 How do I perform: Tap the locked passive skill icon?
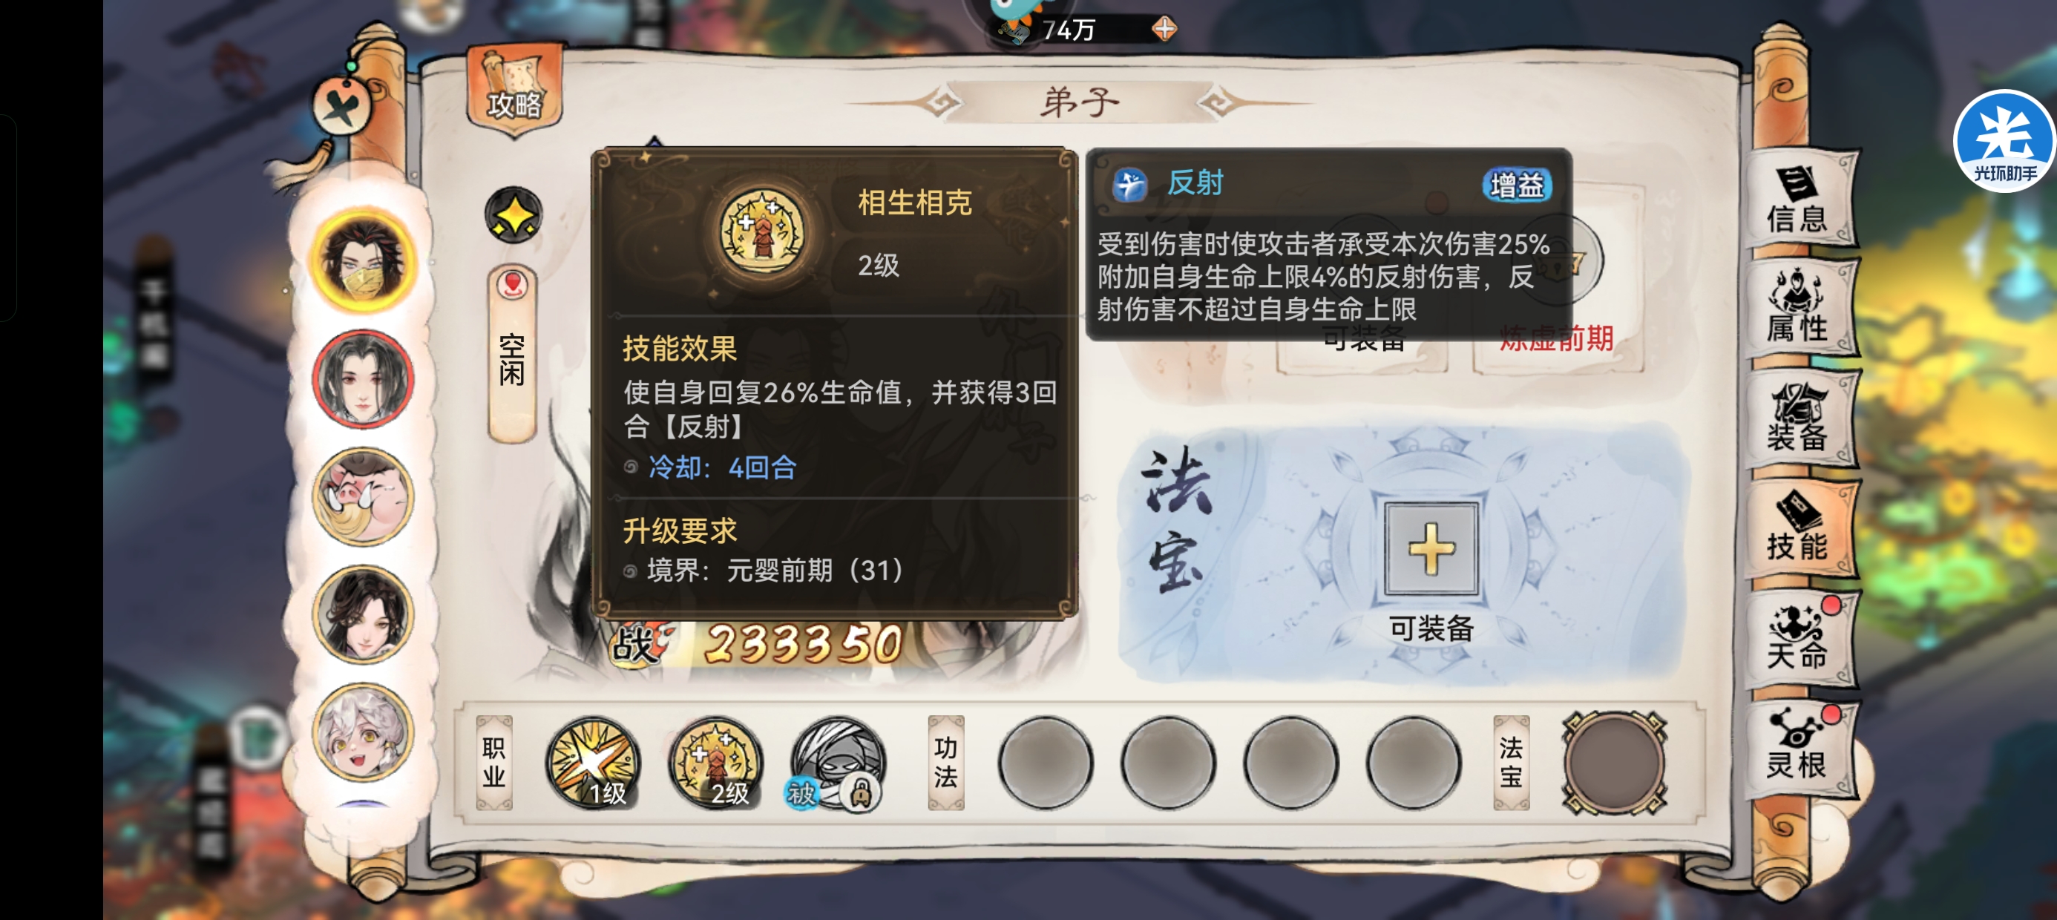click(838, 763)
